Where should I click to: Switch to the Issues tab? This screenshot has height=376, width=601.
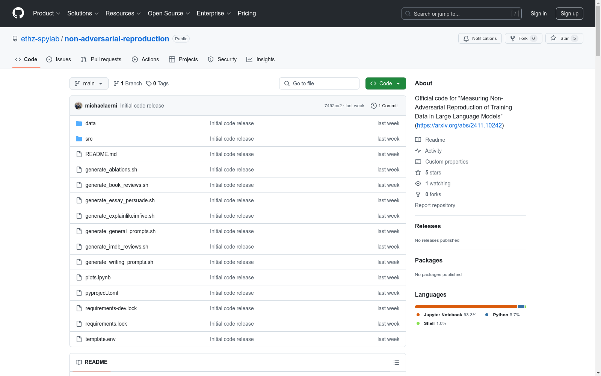click(x=59, y=59)
